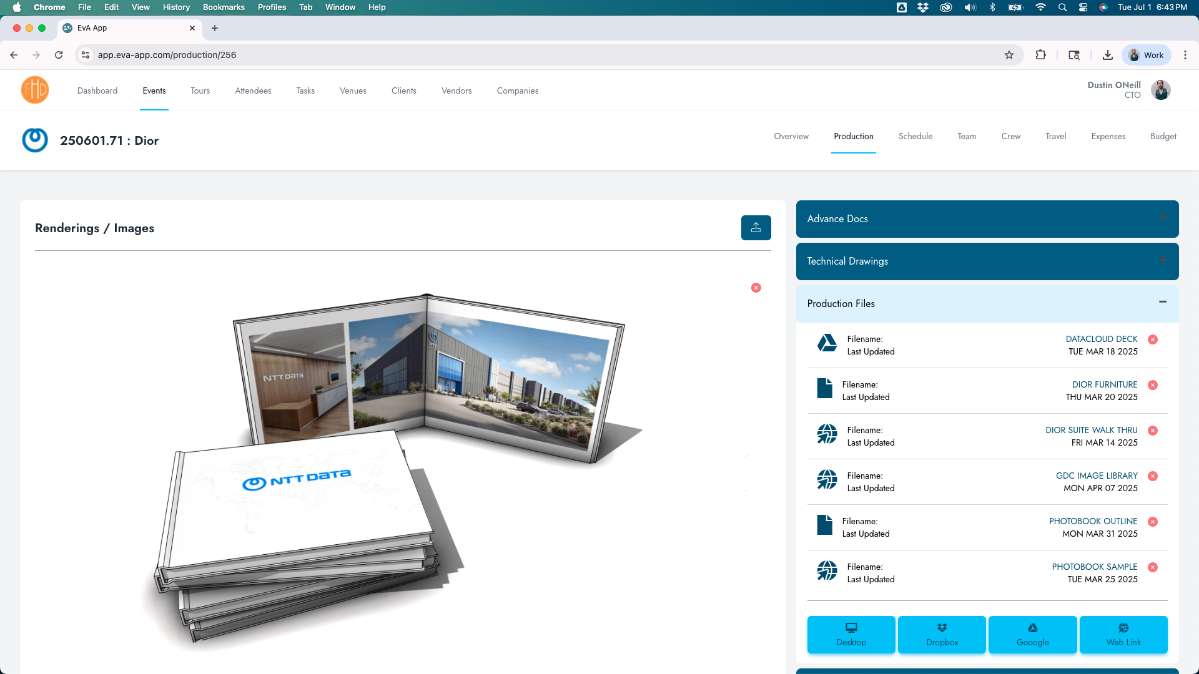Open Tours in the top navigation
The width and height of the screenshot is (1199, 674).
200,90
